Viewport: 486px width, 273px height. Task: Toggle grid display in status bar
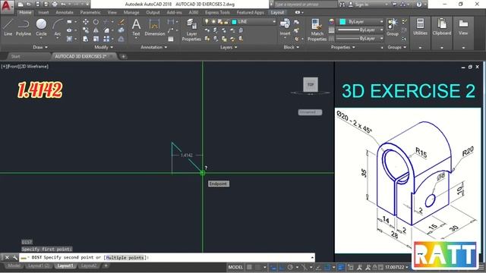(x=249, y=267)
